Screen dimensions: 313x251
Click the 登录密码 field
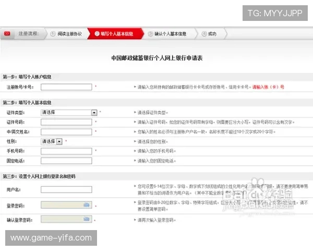tap(66, 205)
